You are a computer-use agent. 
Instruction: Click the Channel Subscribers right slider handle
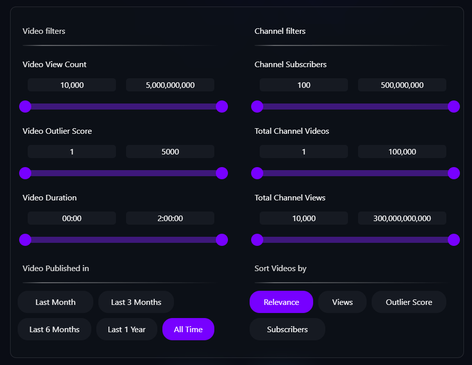click(454, 107)
